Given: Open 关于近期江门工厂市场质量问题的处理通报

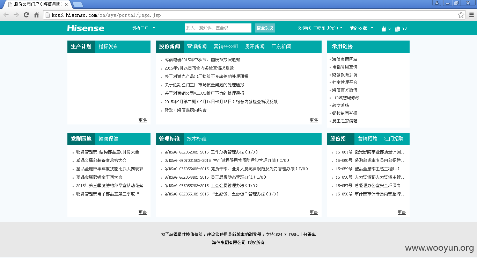Looking at the screenshot, I should 204,85.
